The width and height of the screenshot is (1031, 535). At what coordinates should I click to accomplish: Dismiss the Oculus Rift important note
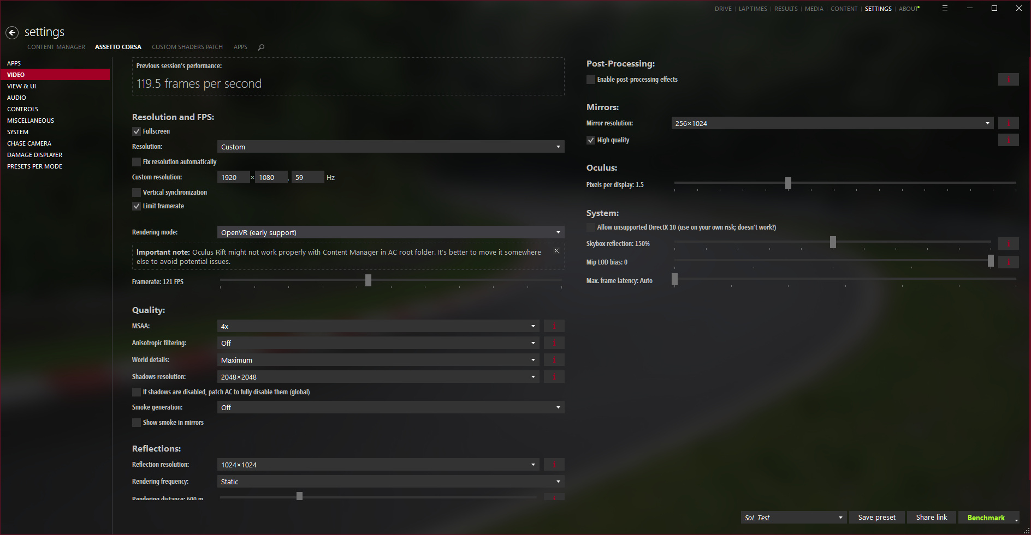click(556, 251)
